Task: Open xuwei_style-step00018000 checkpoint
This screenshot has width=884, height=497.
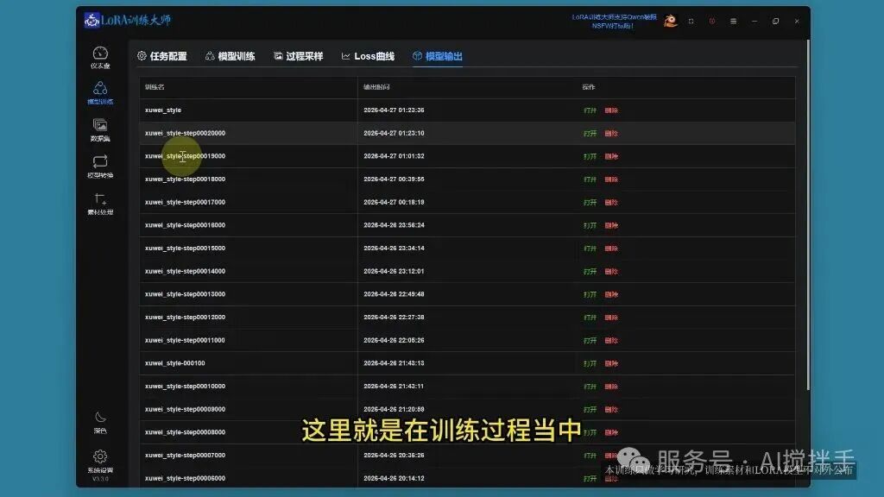Action: coord(590,179)
